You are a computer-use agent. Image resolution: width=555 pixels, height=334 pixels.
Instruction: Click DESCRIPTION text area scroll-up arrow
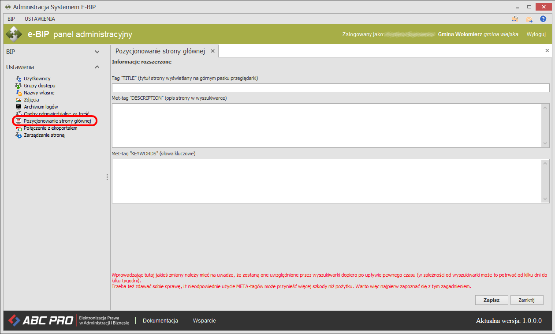pos(545,108)
